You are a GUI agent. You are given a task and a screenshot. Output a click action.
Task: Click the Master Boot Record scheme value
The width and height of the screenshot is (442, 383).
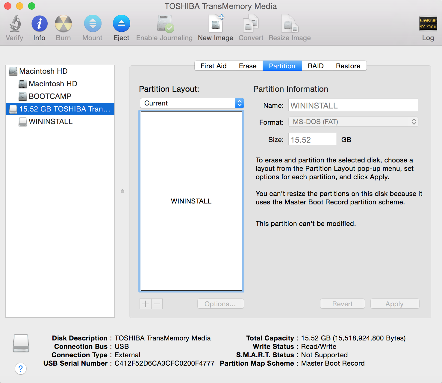coord(333,363)
